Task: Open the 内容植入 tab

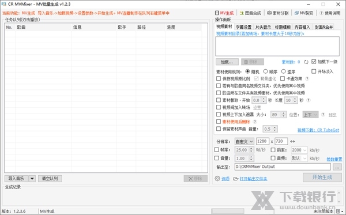Action: click(x=302, y=27)
